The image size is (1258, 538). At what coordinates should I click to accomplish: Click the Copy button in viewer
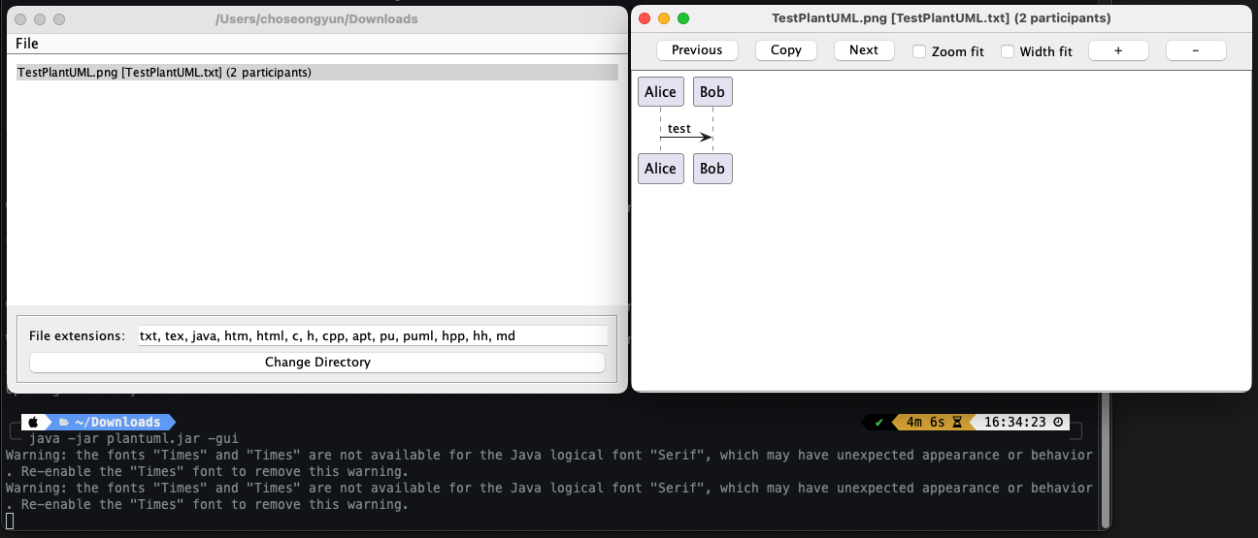pyautogui.click(x=786, y=50)
